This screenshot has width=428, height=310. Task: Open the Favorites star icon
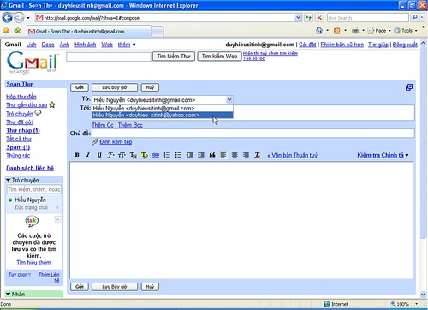(x=6, y=30)
